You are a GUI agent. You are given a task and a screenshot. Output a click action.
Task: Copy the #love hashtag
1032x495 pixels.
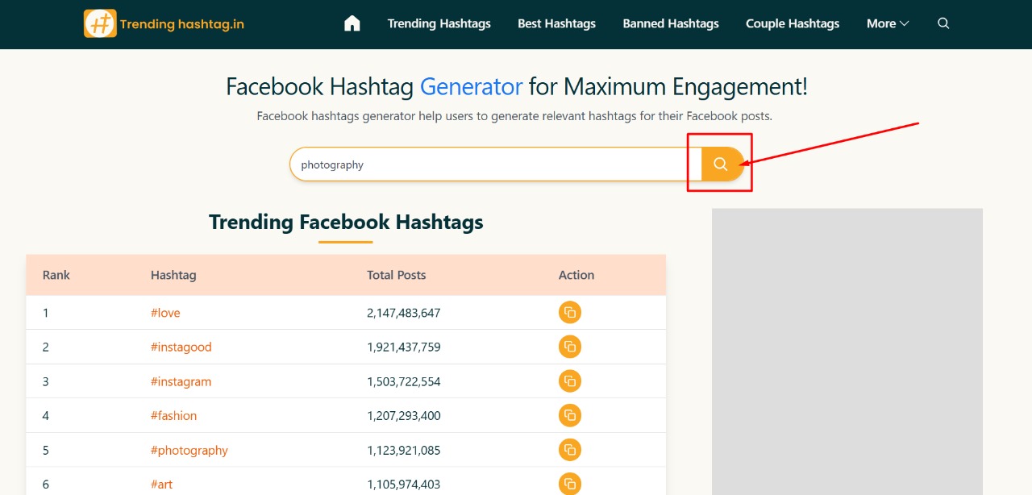point(570,313)
